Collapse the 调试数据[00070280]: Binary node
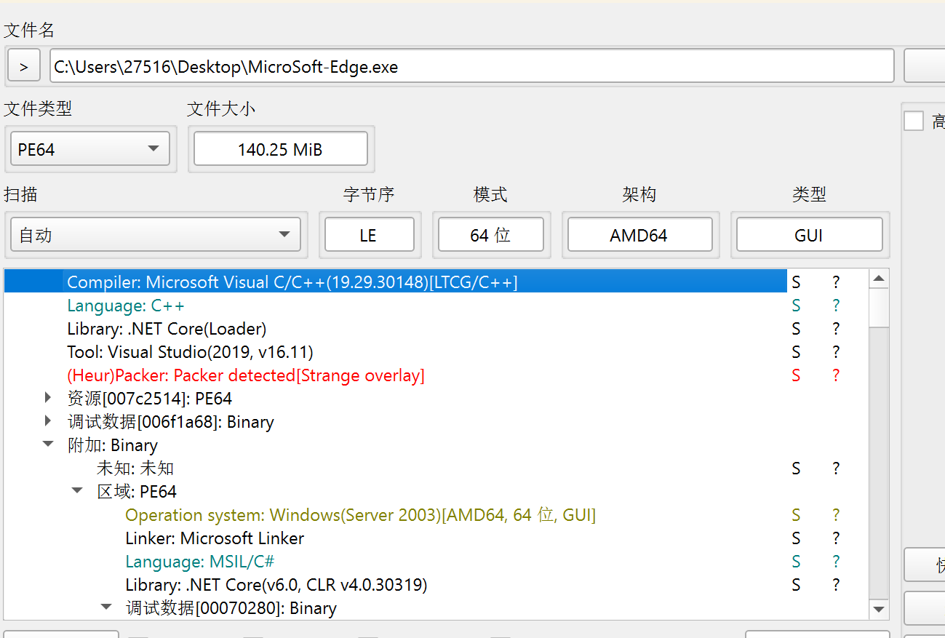945x638 pixels. (x=106, y=606)
